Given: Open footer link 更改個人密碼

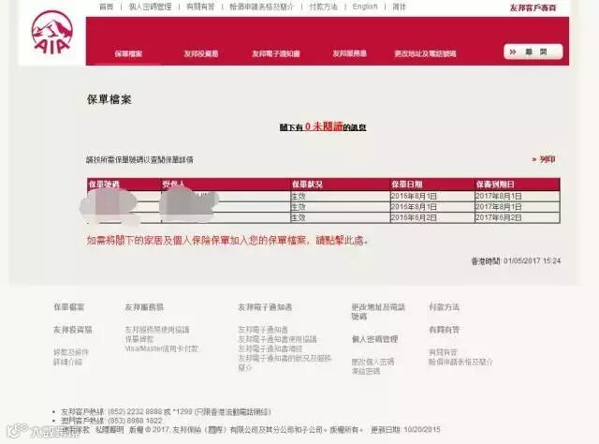Looking at the screenshot, I should click(x=373, y=362).
